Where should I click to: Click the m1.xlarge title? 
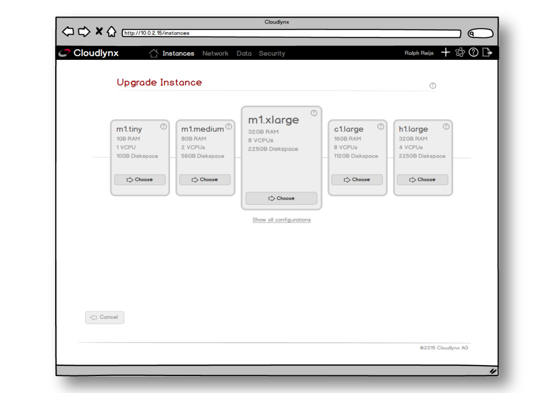point(274,120)
